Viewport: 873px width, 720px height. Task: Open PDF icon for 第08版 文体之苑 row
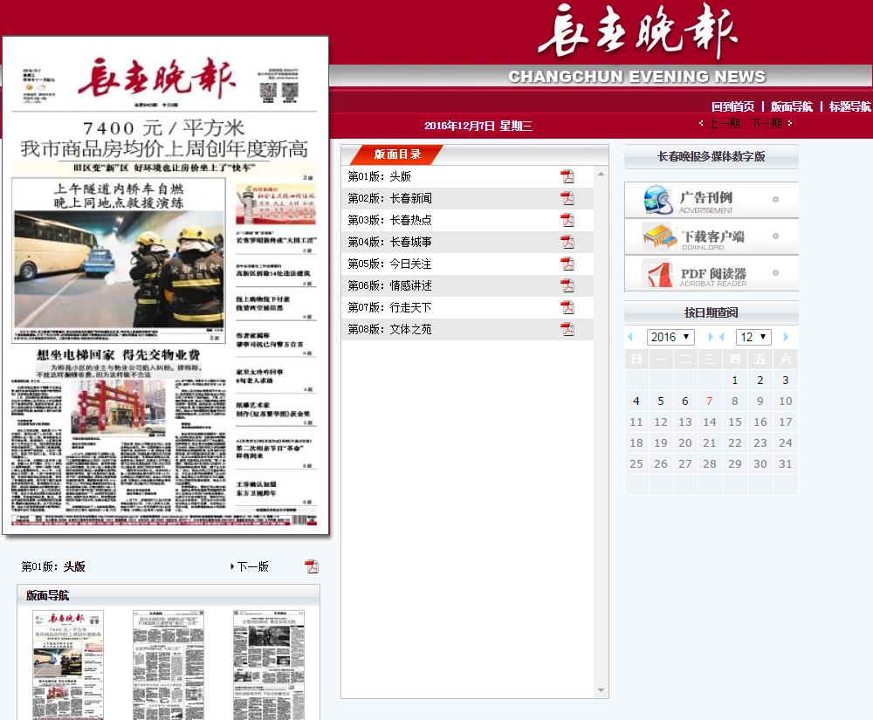coord(567,329)
